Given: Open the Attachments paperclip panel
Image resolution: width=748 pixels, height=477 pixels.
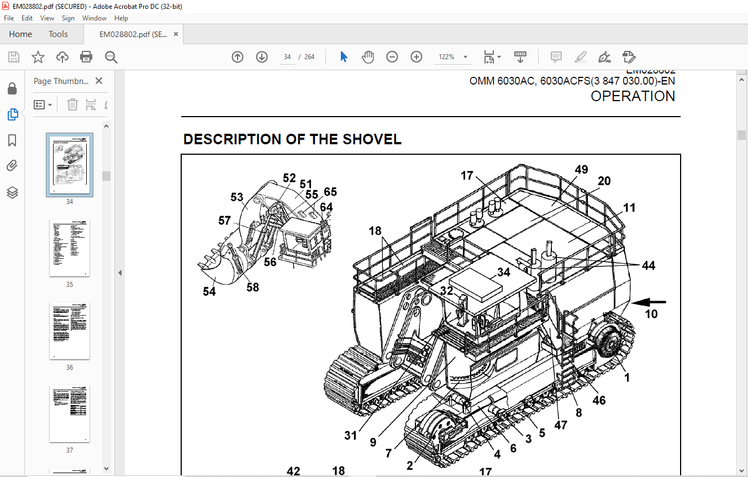Looking at the screenshot, I should [x=12, y=166].
